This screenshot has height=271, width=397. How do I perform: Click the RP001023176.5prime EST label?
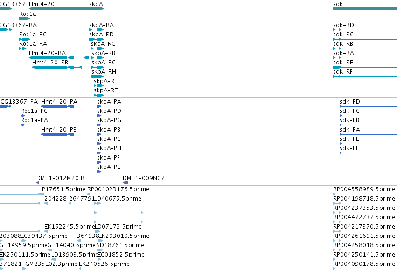pyautogui.click(x=118, y=189)
